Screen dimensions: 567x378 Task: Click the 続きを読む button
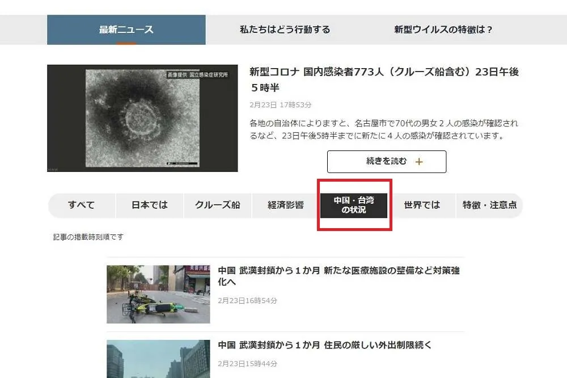(387, 162)
